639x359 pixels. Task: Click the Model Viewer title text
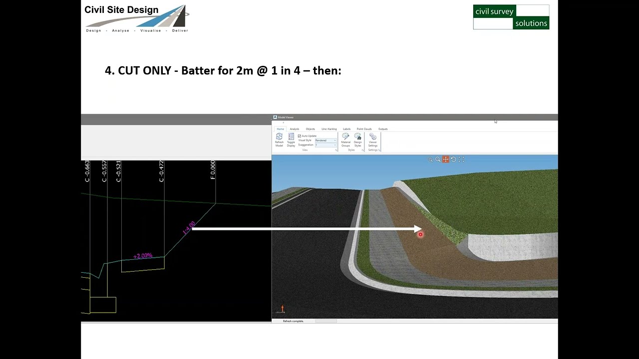(286, 117)
